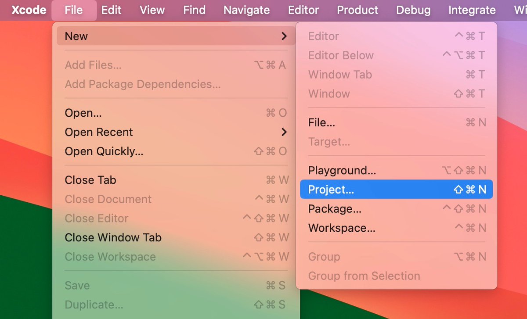Choose Group in the New submenu
Viewport: 527px width, 319px height.
pos(397,257)
